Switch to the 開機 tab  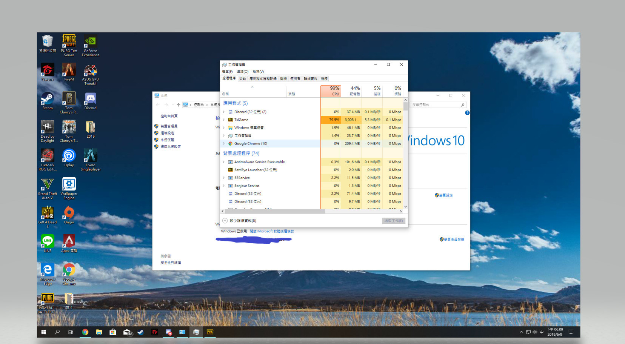coord(283,79)
